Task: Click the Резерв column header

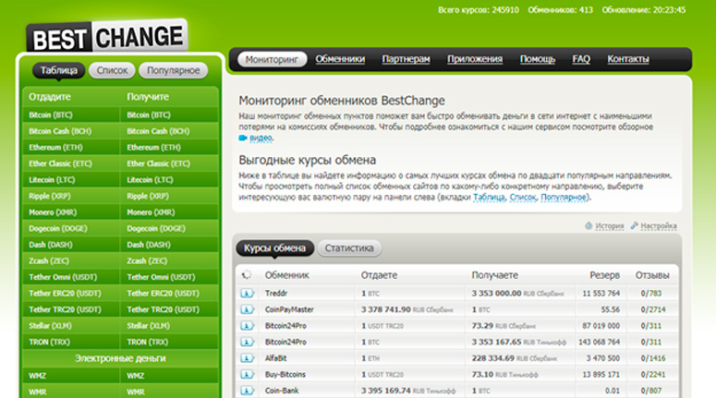Action: 604,275
